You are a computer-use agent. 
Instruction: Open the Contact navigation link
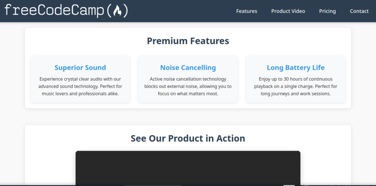(359, 11)
